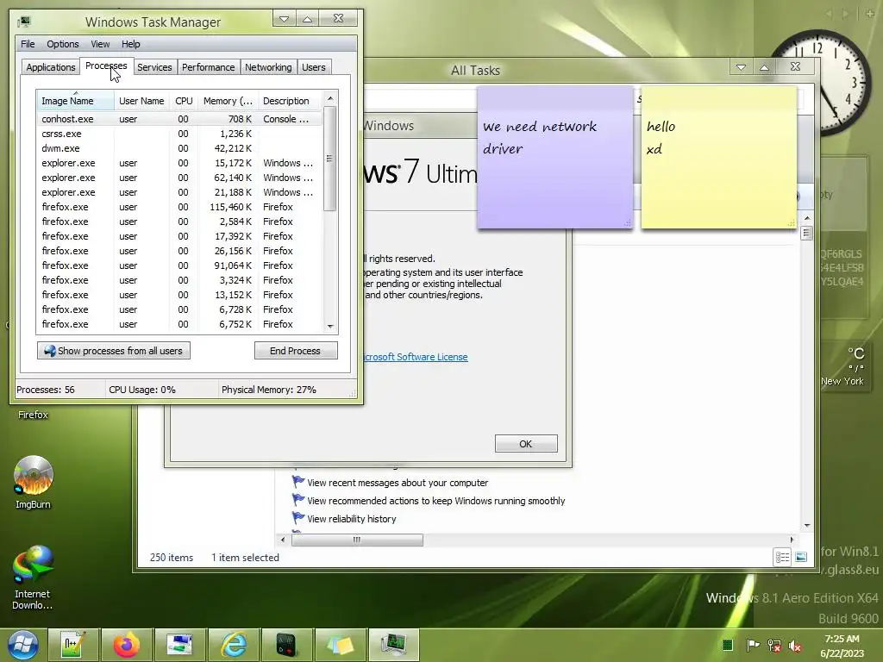Select the csrss.exe process row
This screenshot has width=883, height=662.
click(x=179, y=134)
